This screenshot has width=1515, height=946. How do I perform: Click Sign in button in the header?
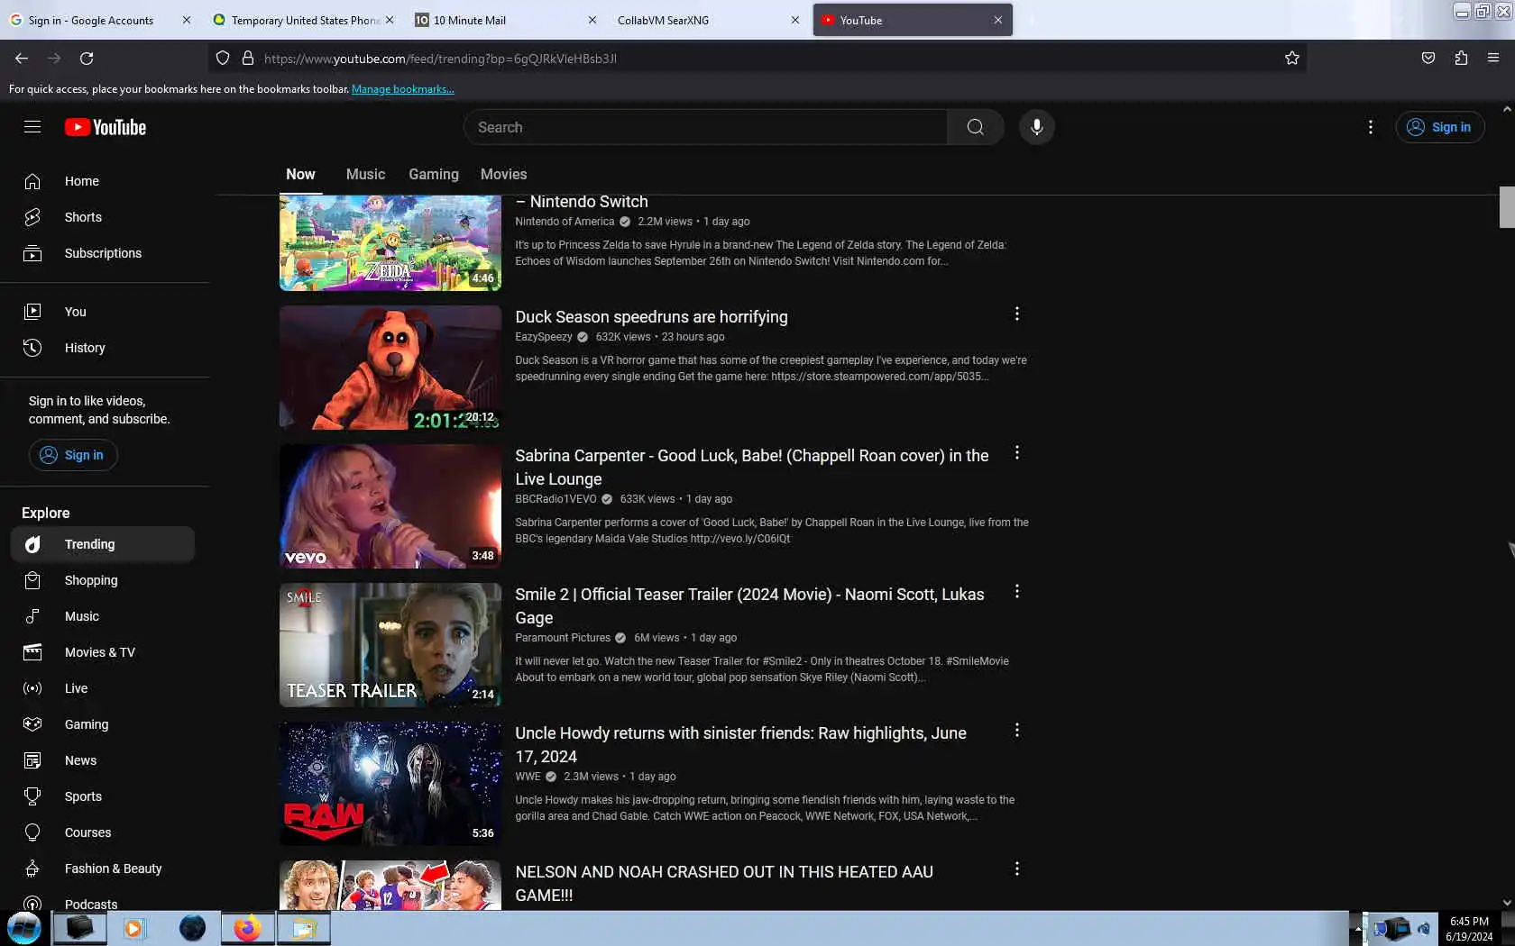1440,127
